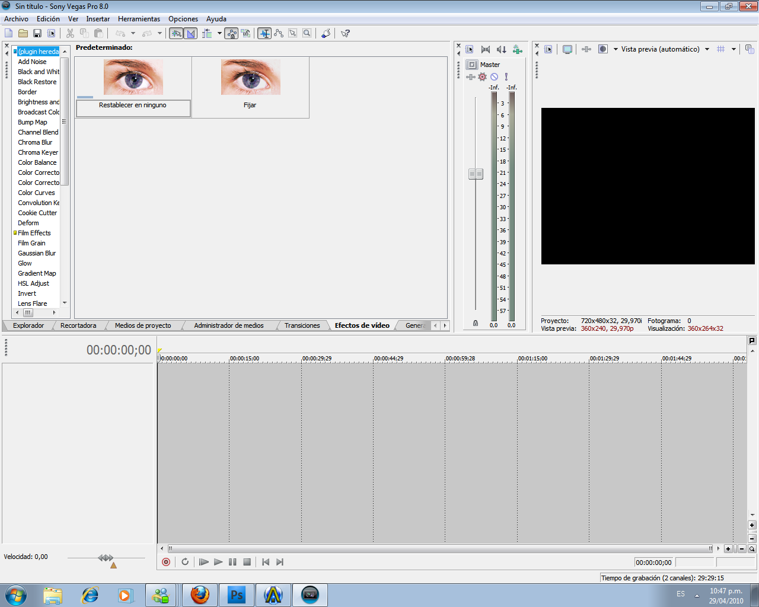Open the Opciones menu

point(183,18)
